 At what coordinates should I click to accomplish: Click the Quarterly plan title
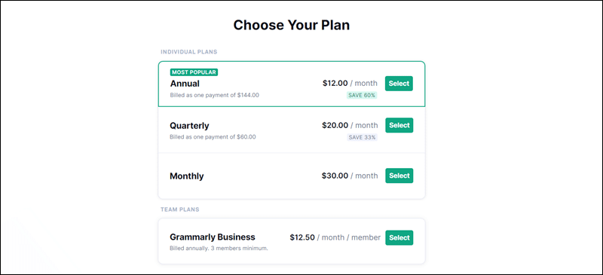(x=189, y=126)
